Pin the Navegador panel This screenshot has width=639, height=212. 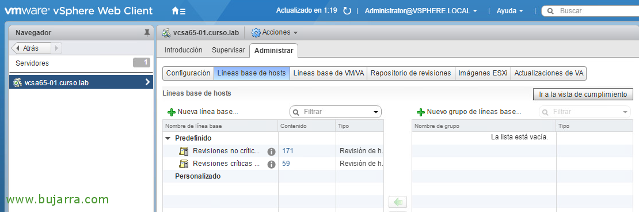coord(147,33)
